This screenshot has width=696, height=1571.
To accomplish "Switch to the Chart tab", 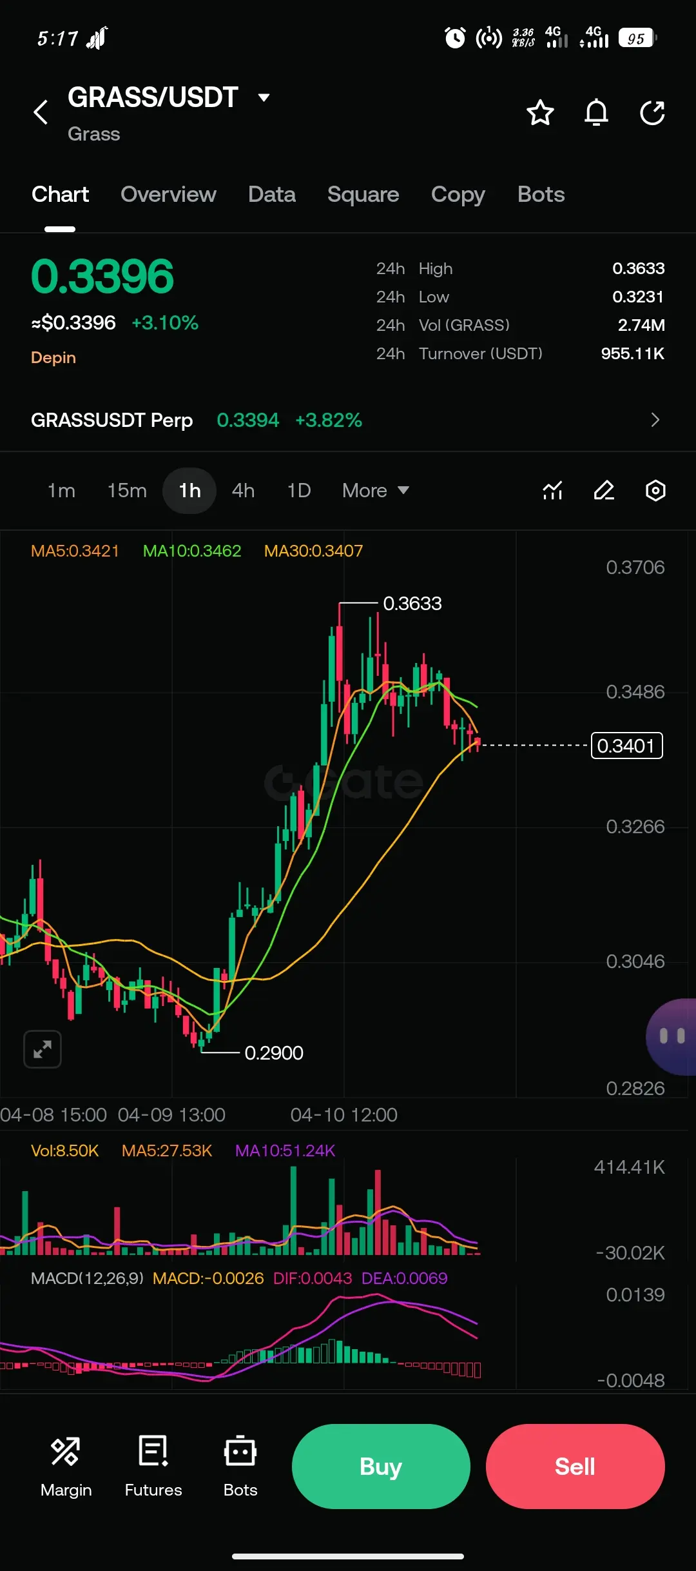I will click(60, 194).
